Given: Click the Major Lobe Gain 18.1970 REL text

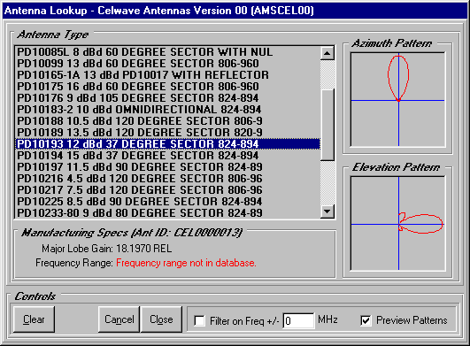Looking at the screenshot, I should (107, 249).
